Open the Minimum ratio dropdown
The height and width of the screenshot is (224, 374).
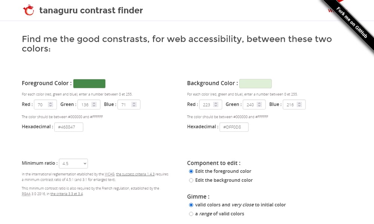(73, 164)
